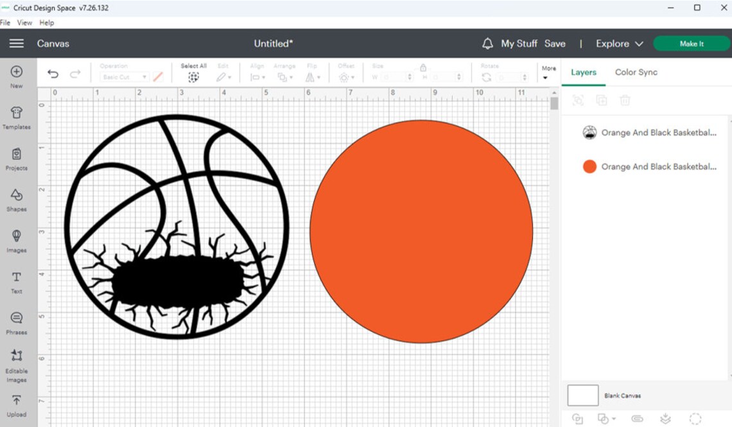Click the Height stepper arrows

459,77
